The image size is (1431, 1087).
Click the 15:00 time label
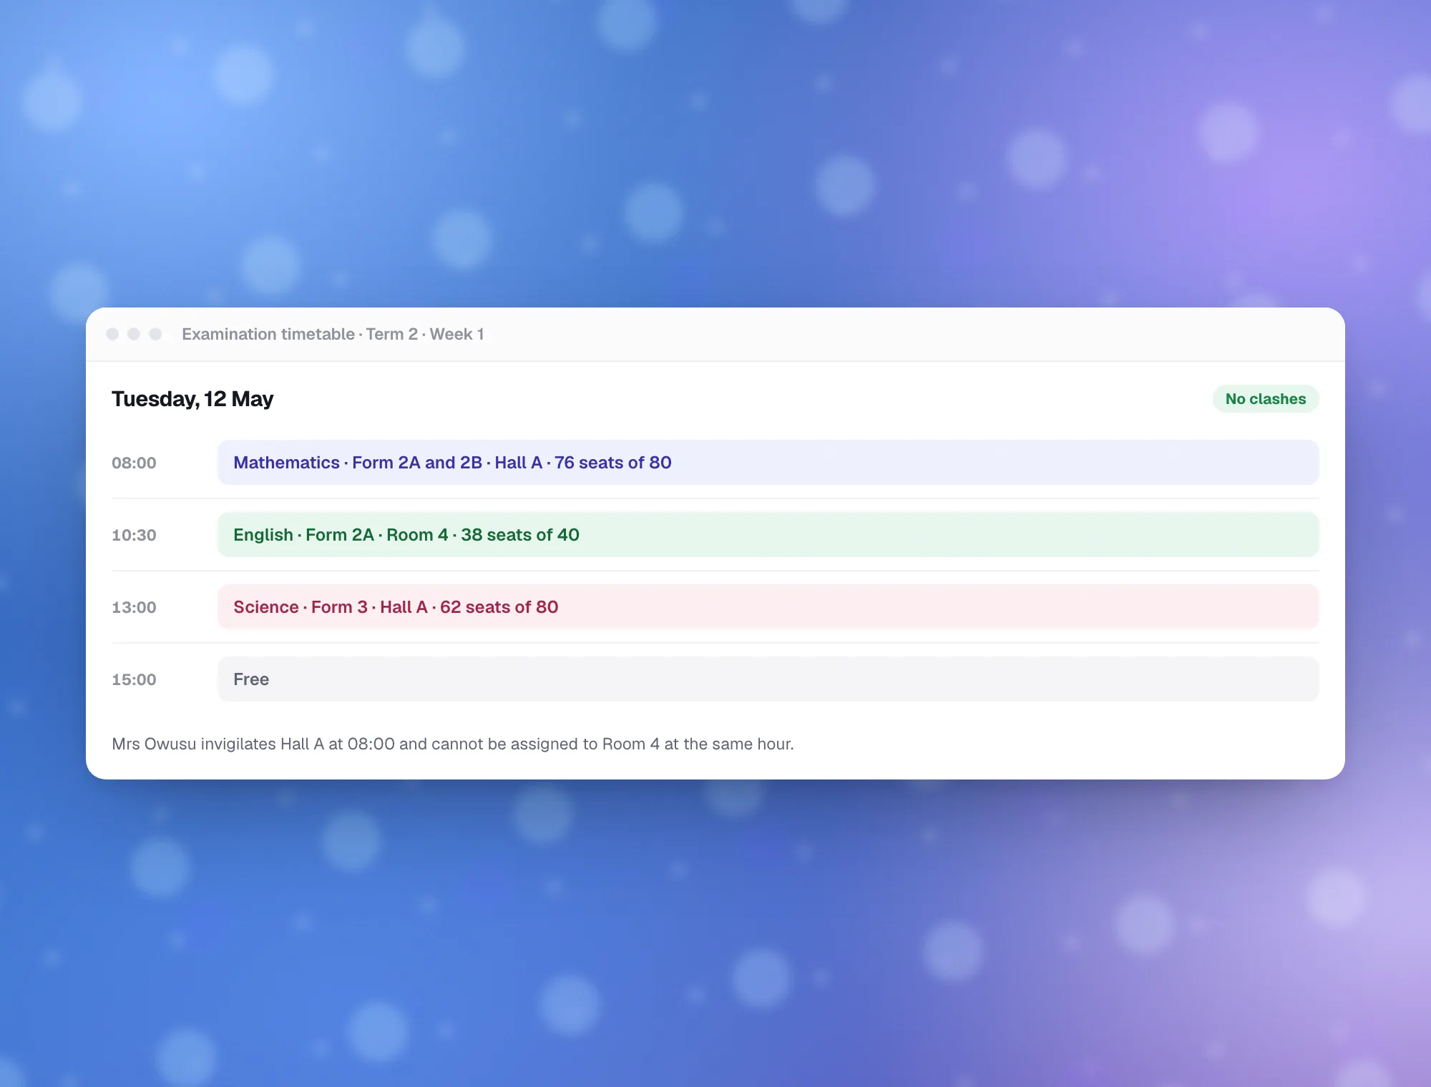point(134,679)
